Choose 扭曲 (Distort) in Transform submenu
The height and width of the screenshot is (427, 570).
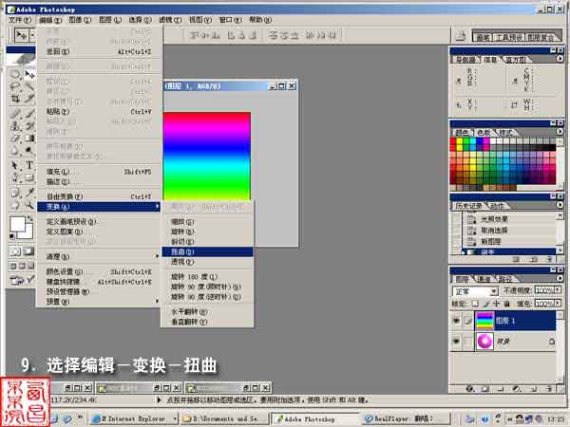click(x=207, y=251)
